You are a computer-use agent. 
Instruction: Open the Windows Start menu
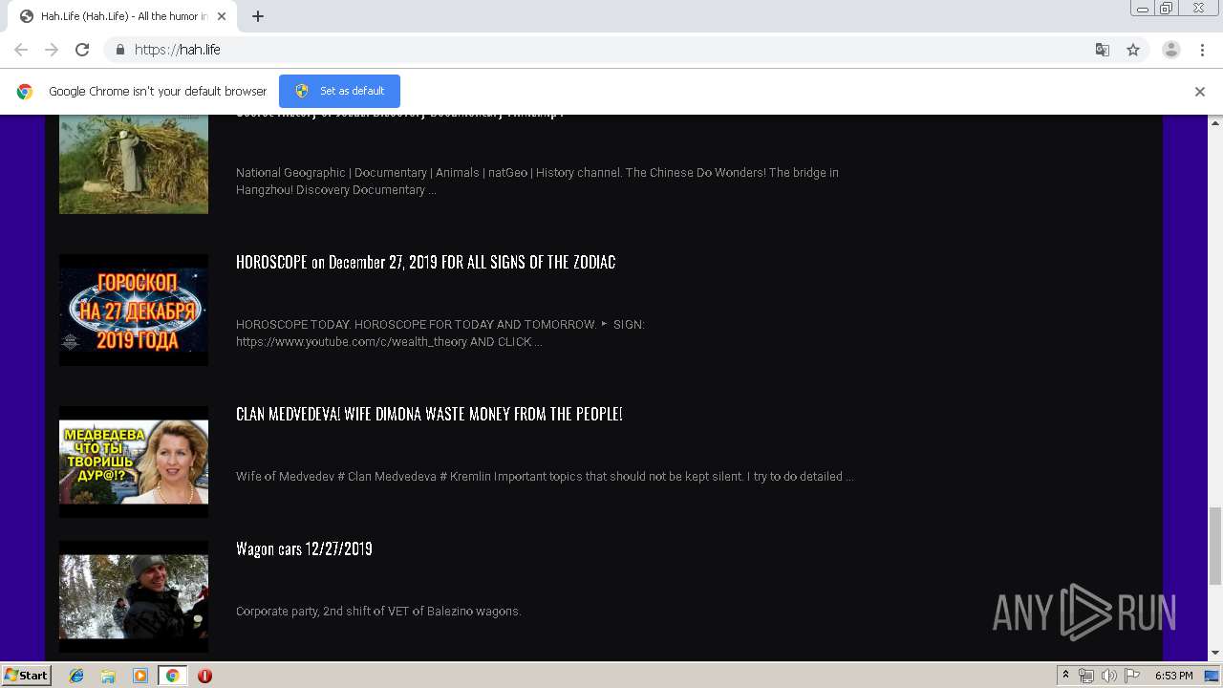click(x=26, y=675)
